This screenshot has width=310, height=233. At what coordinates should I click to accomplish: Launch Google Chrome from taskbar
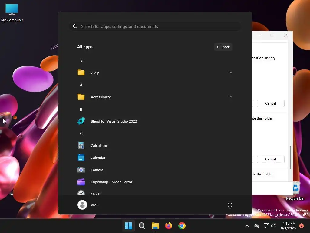tap(182, 226)
